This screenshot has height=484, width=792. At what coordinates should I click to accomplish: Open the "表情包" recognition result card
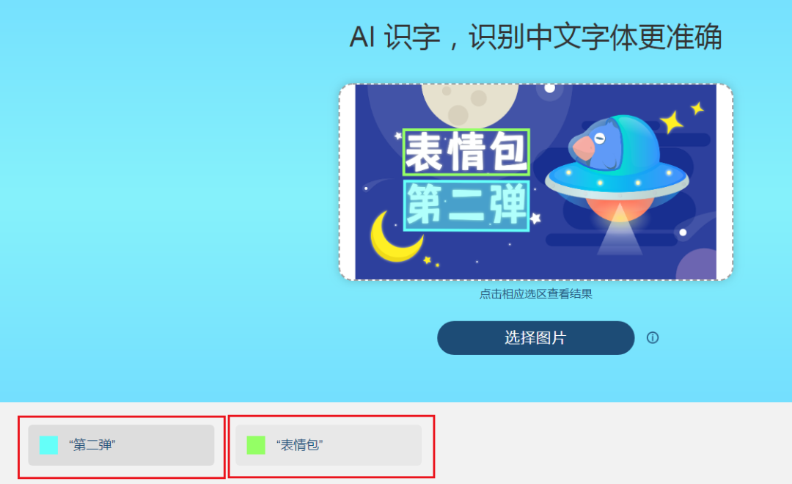(329, 445)
